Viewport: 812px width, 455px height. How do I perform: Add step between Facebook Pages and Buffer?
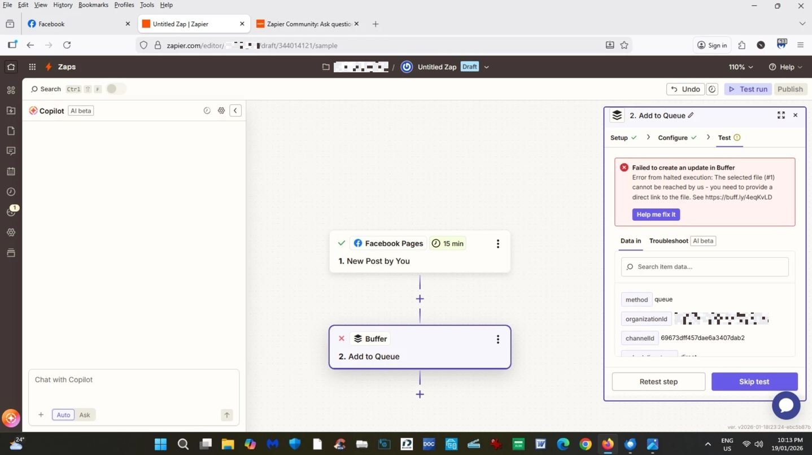coord(420,299)
